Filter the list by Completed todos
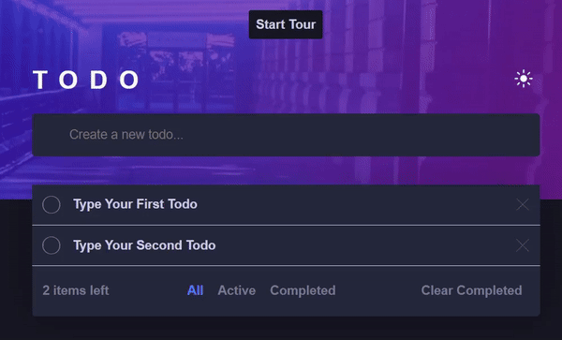The height and width of the screenshot is (340, 562). 303,290
